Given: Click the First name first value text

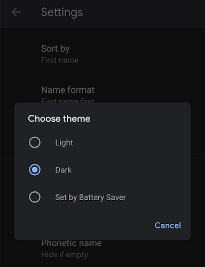Looking at the screenshot, I should click(68, 100).
